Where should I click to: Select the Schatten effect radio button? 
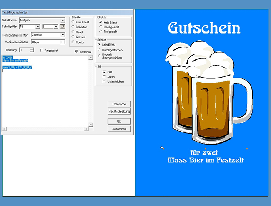point(73,27)
